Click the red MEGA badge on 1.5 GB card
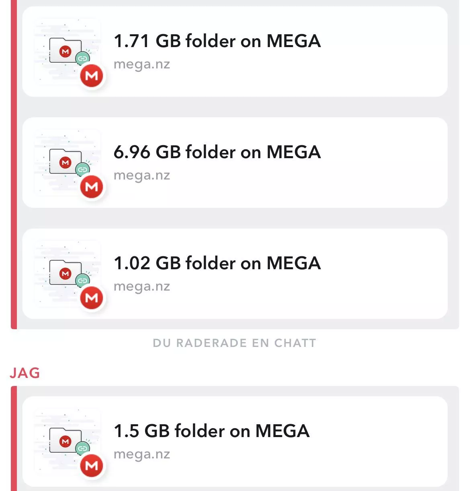The height and width of the screenshot is (491, 470). click(92, 466)
